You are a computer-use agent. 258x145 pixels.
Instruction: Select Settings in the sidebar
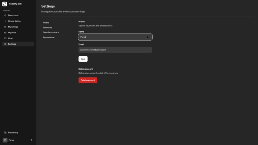18,44
